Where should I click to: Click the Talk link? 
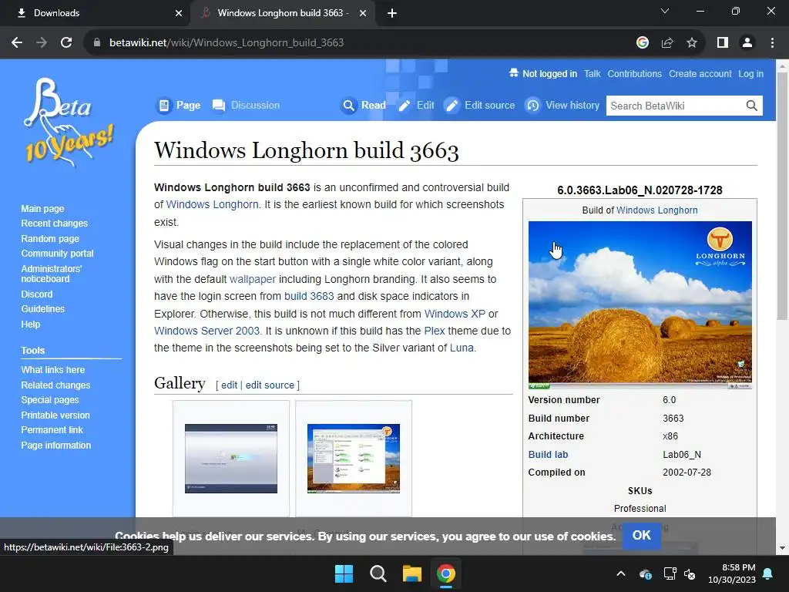[x=593, y=73]
